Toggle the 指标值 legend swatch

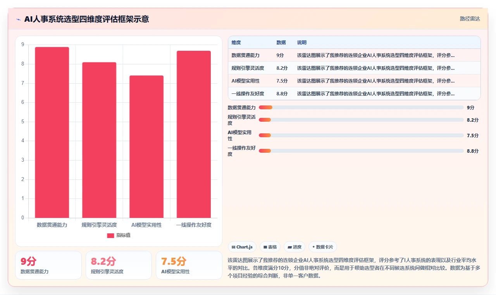(110, 235)
